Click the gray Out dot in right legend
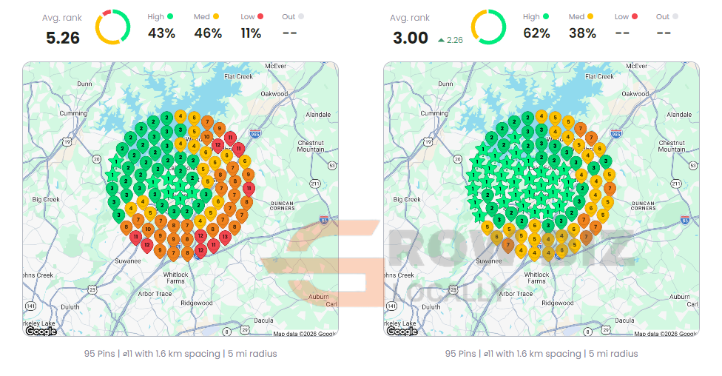This screenshot has width=722, height=376. pos(675,16)
